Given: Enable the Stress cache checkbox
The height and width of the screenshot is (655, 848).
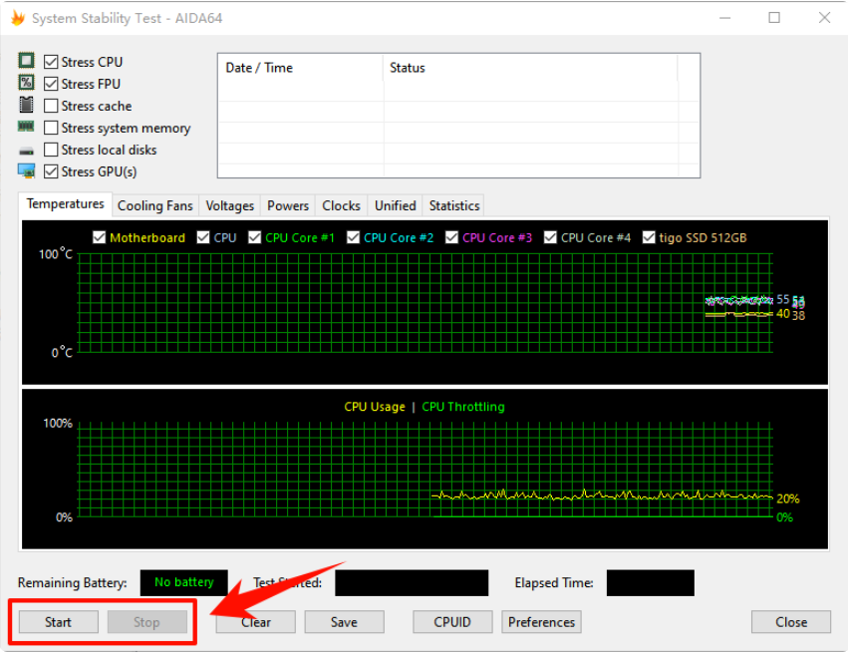Looking at the screenshot, I should click(51, 106).
